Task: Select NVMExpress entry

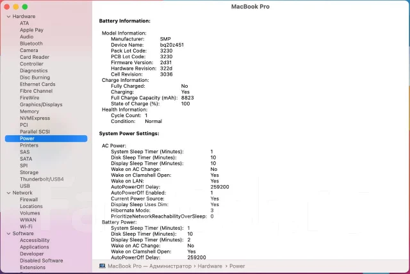Action: (x=35, y=118)
